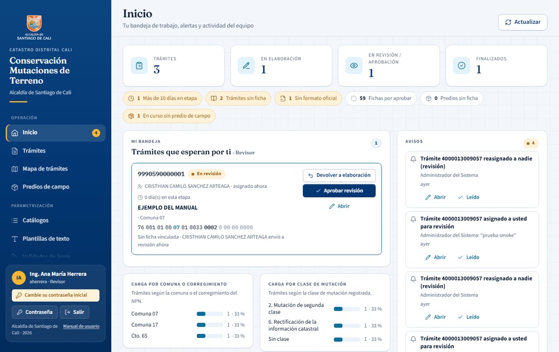Click trámite number 9990590000001
The image size is (559, 352).
click(x=161, y=174)
